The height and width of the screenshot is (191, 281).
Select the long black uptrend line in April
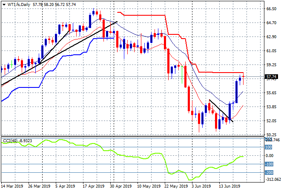coord(59,53)
